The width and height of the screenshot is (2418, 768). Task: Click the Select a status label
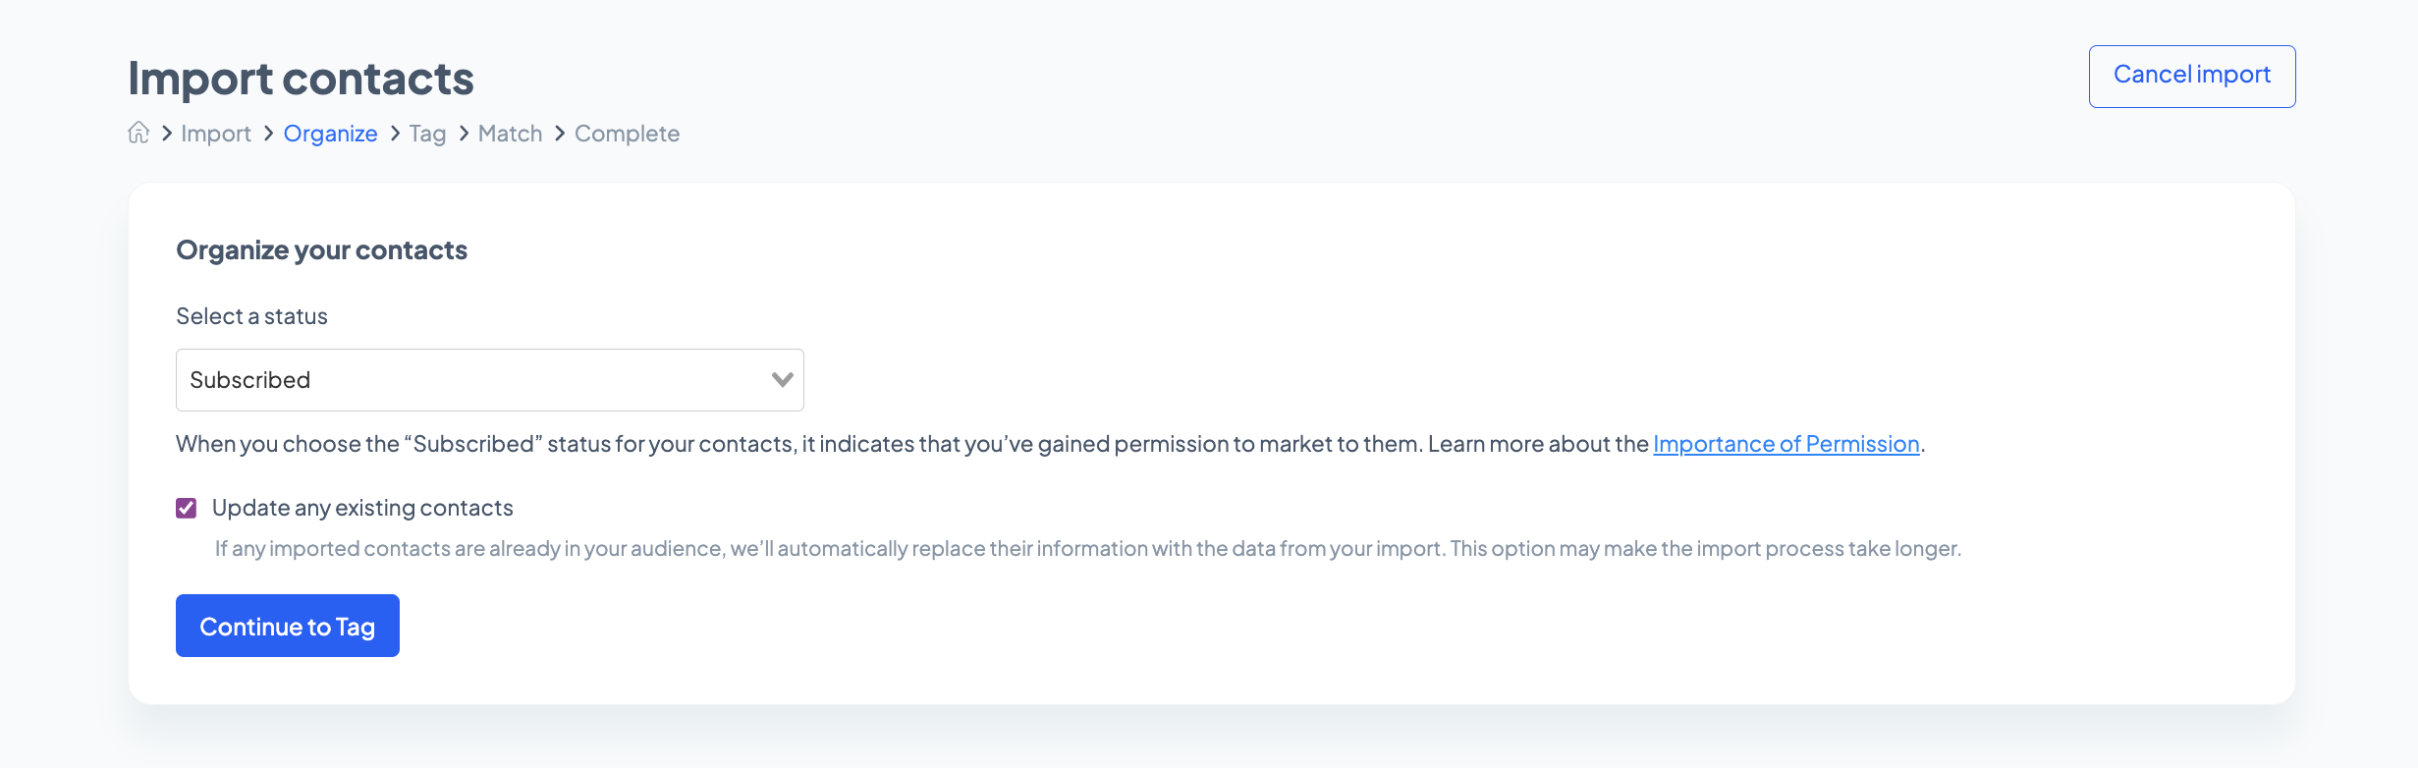pyautogui.click(x=251, y=316)
